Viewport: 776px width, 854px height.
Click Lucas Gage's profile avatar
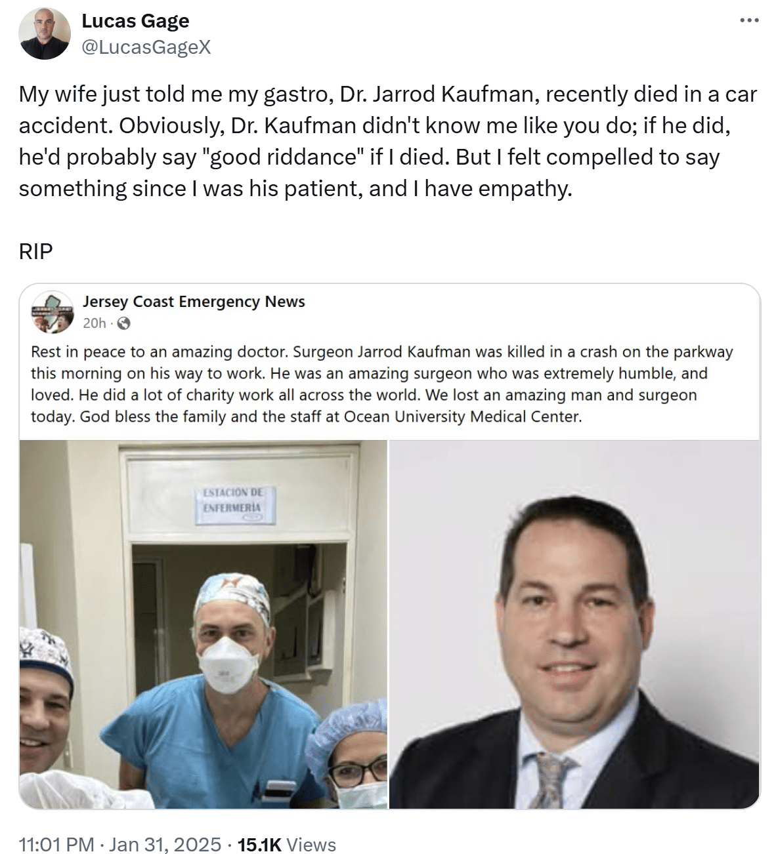click(x=45, y=33)
